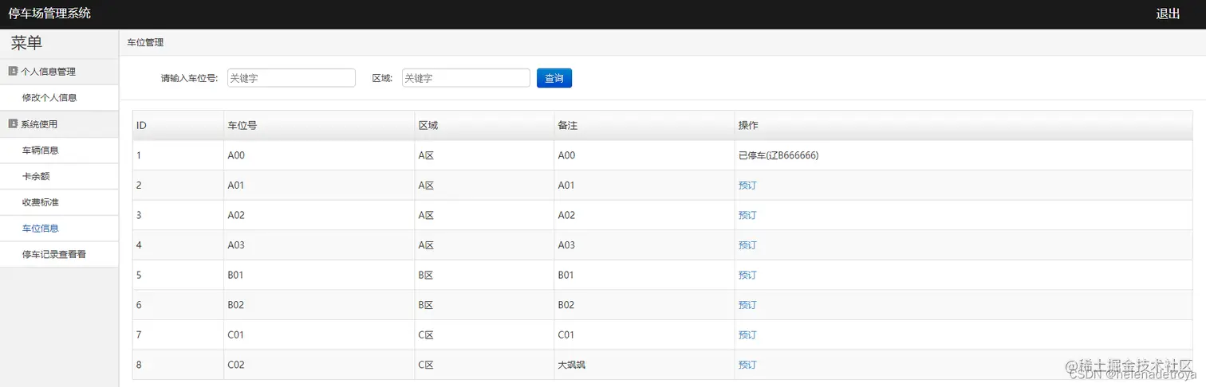This screenshot has height=387, width=1206.
Task: Click the icon beside 系统使用
Action: click(13, 123)
